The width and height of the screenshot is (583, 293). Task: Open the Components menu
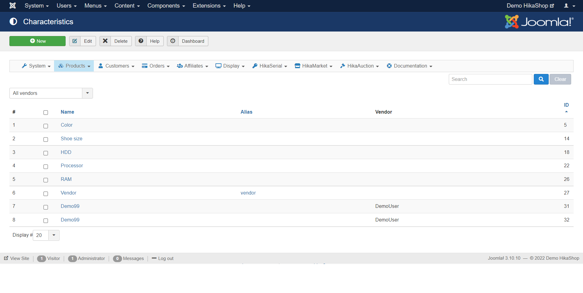166,6
